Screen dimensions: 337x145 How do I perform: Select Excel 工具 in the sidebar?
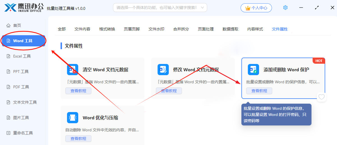(24, 56)
